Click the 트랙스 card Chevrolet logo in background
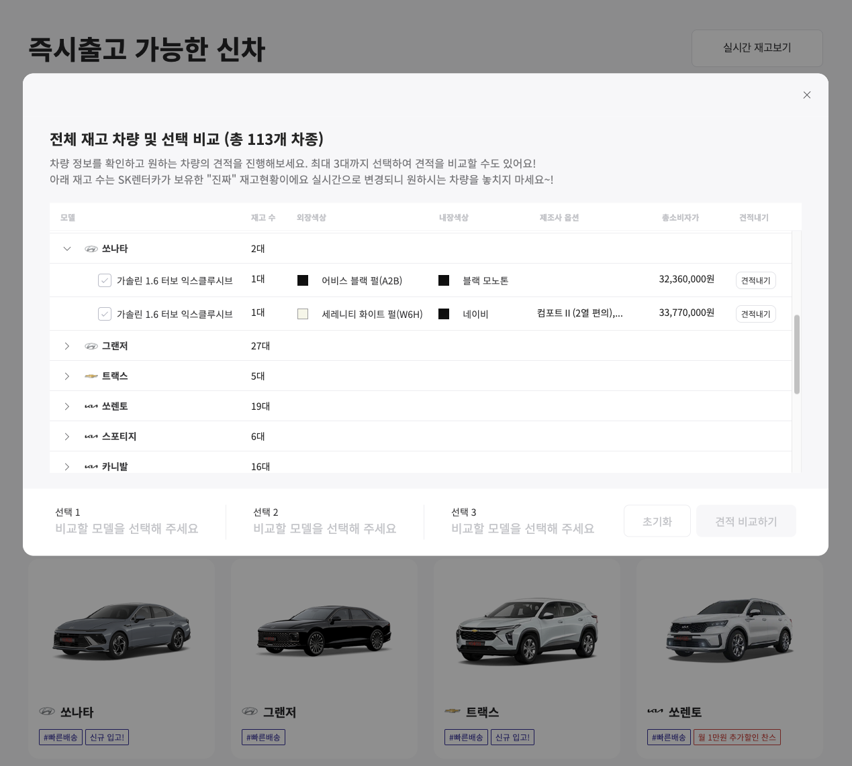 tap(453, 711)
